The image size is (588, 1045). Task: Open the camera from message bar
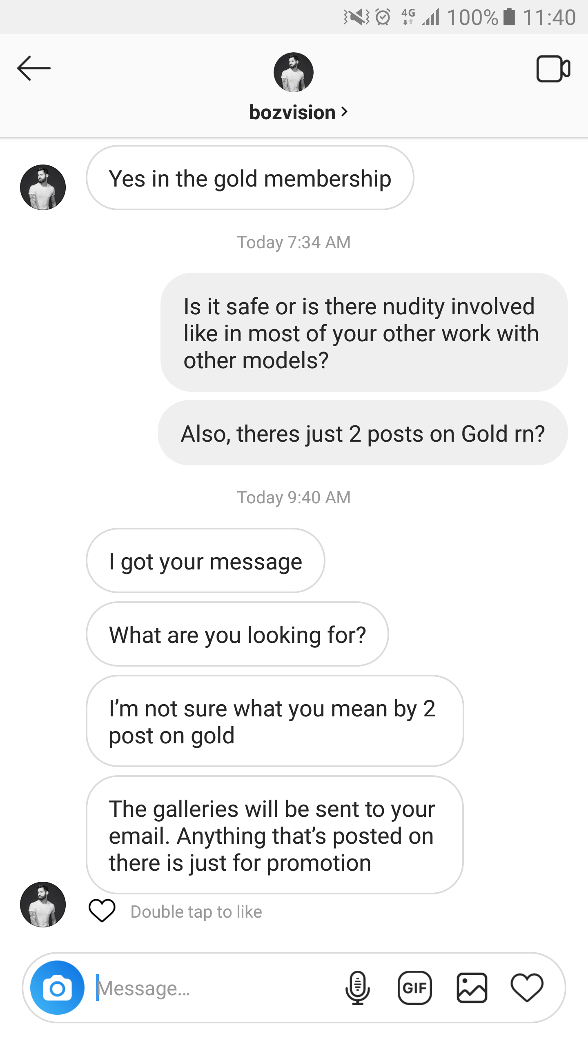(58, 988)
